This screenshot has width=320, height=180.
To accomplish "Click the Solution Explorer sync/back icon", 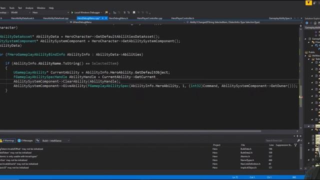I will pyautogui.click(x=306, y=23).
